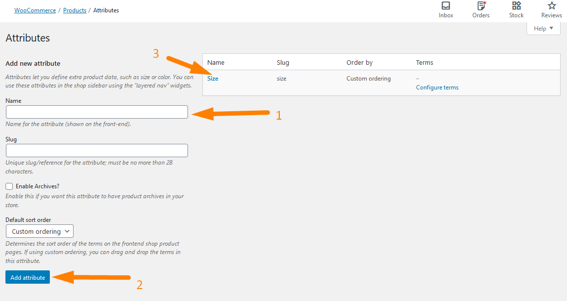This screenshot has width=567, height=301.
Task: Focus the Slug input field
Action: (97, 150)
